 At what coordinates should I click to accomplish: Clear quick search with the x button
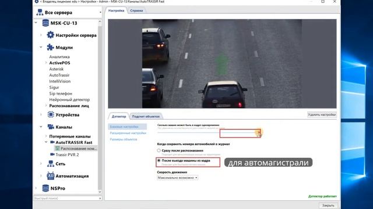tap(100, 199)
